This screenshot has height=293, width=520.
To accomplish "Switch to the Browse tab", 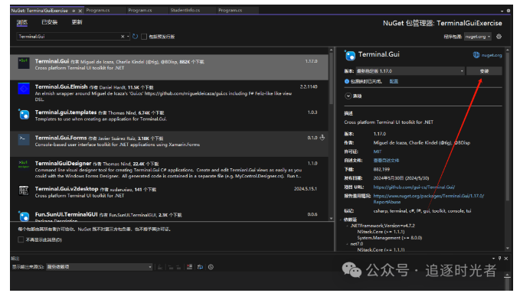I will coord(22,22).
